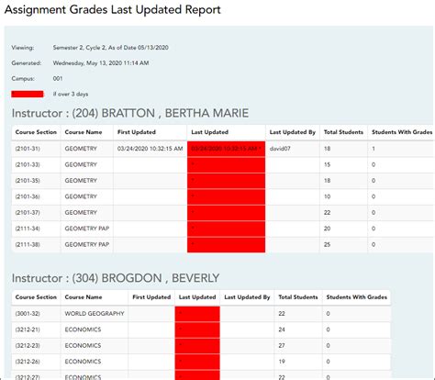Image resolution: width=435 pixels, height=380 pixels.
Task: Click Students With Grades header in Brogdon table
Action: click(x=356, y=297)
